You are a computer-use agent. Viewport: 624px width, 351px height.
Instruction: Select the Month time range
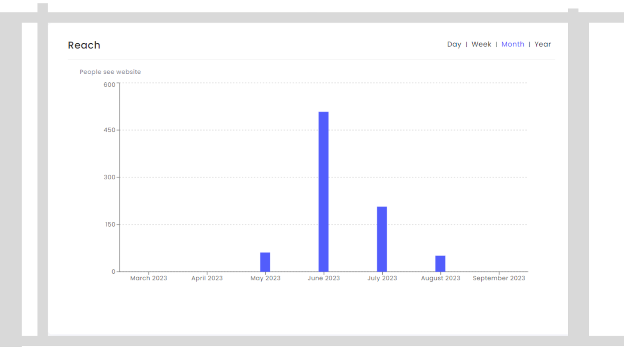pos(513,44)
